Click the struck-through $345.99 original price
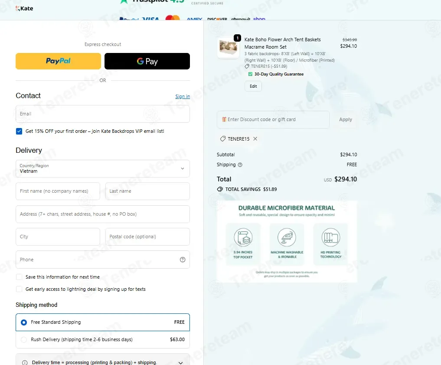This screenshot has width=441, height=365. click(350, 39)
